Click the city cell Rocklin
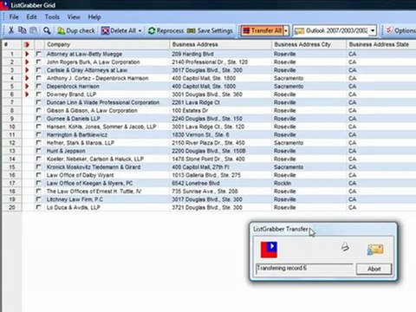This screenshot has height=312, width=416. point(283,183)
